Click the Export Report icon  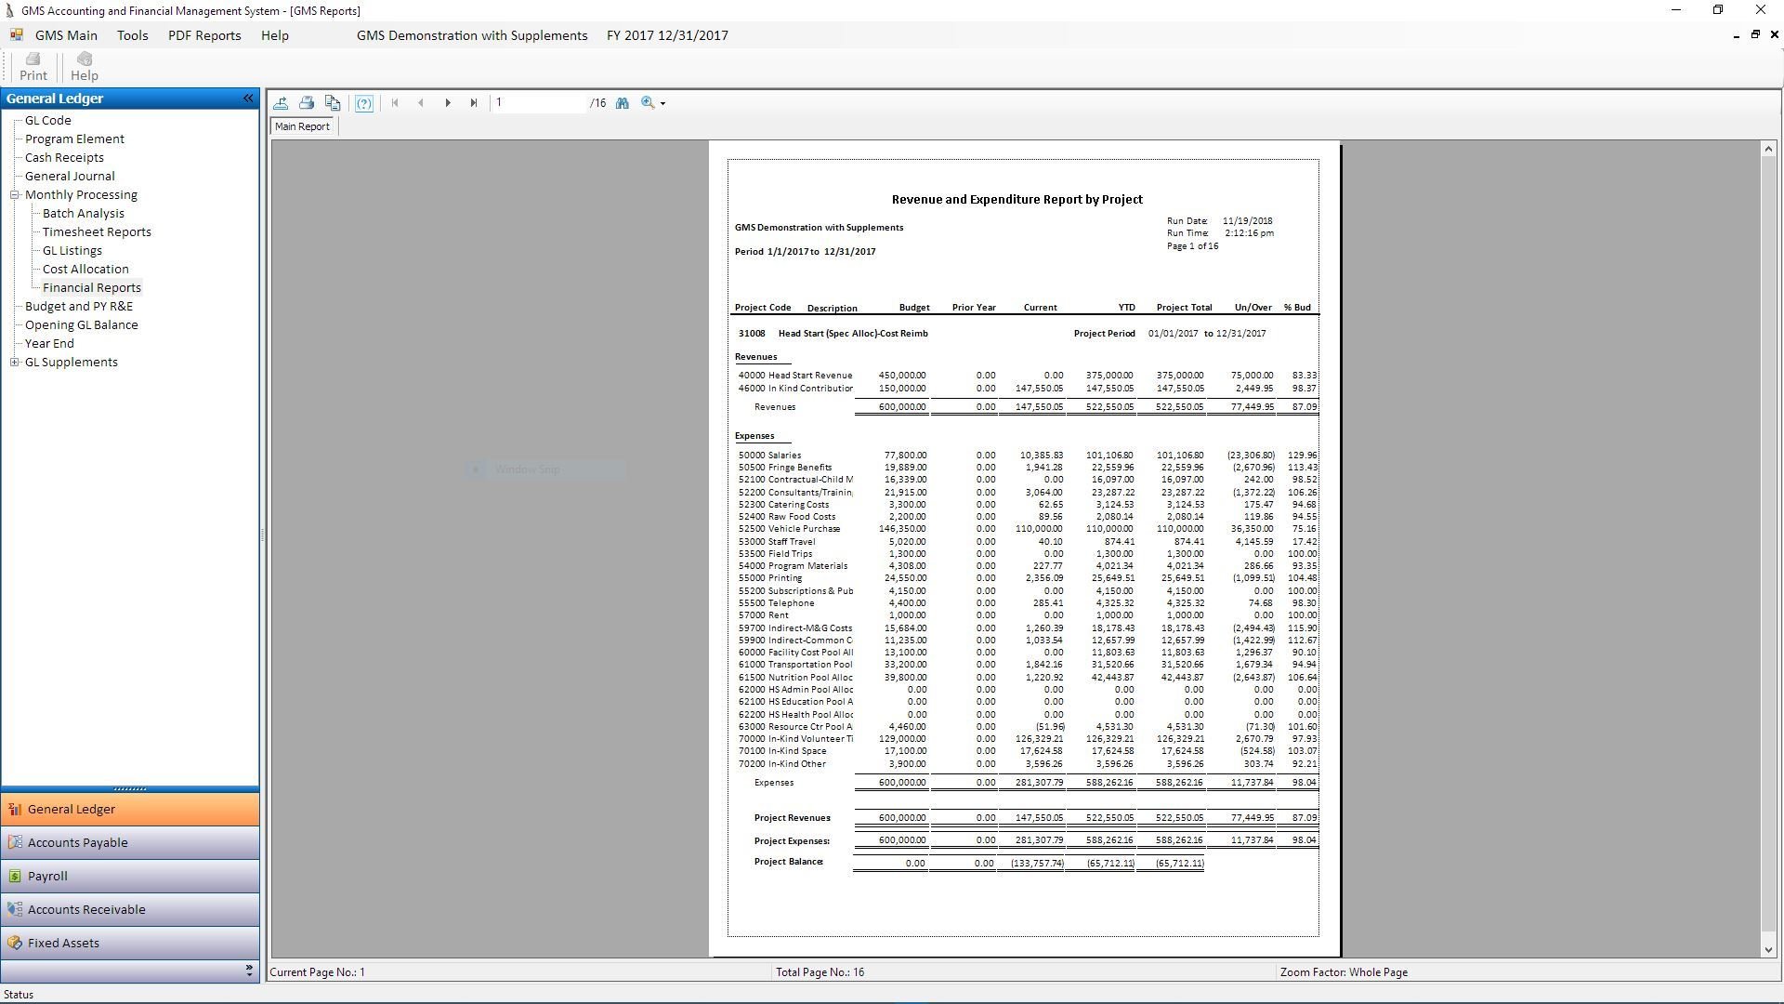281,103
